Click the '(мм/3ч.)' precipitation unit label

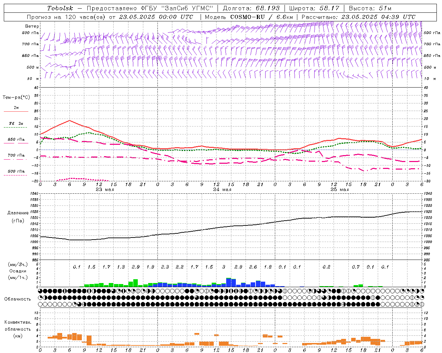coord(17,264)
